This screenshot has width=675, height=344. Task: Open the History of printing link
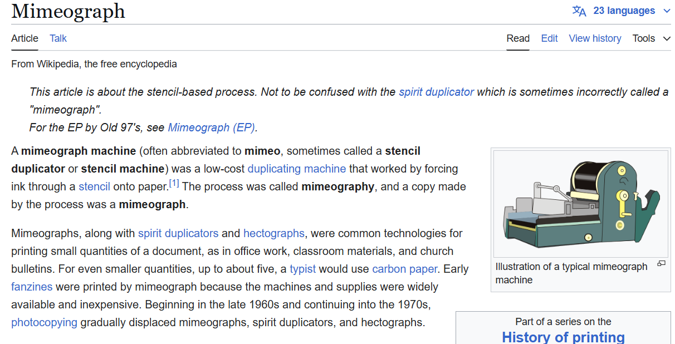click(563, 337)
